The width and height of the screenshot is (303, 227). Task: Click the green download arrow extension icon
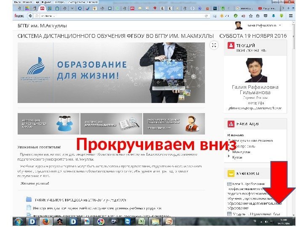282,16
